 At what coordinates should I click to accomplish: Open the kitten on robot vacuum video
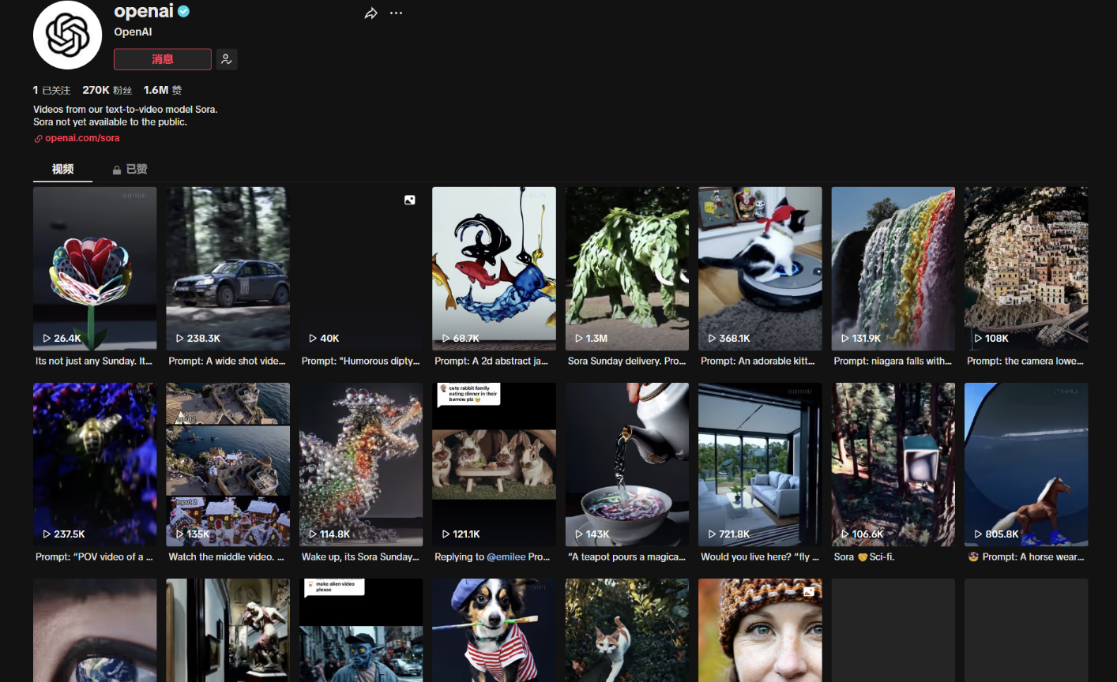click(760, 268)
